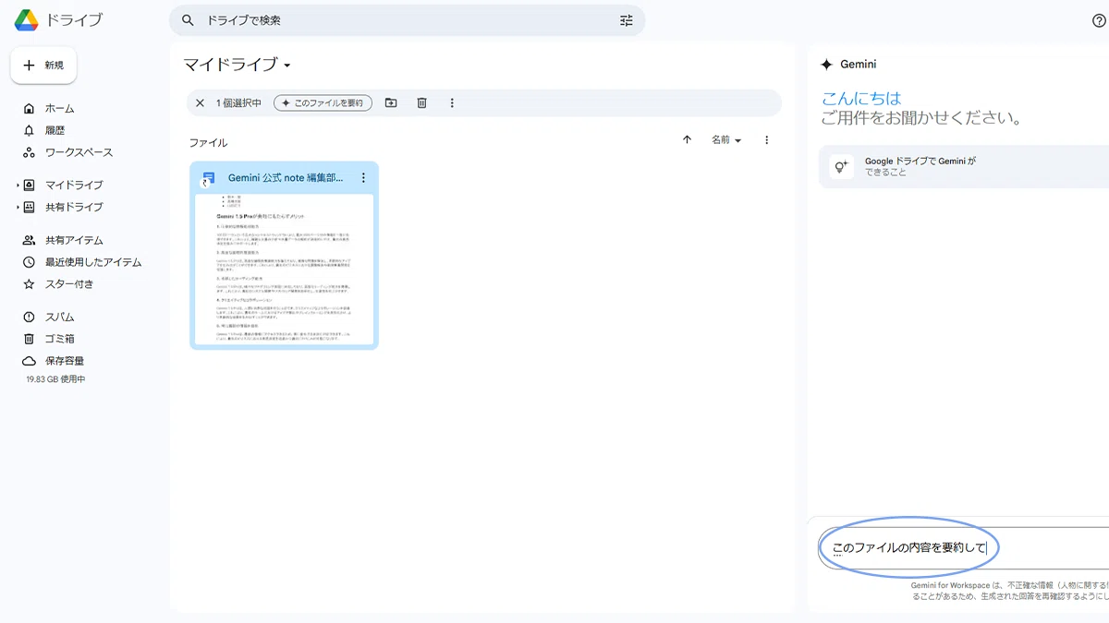
Task: Select the document preview thumbnail
Action: click(x=284, y=269)
